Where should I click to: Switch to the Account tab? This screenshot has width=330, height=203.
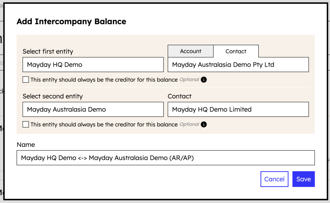point(190,51)
